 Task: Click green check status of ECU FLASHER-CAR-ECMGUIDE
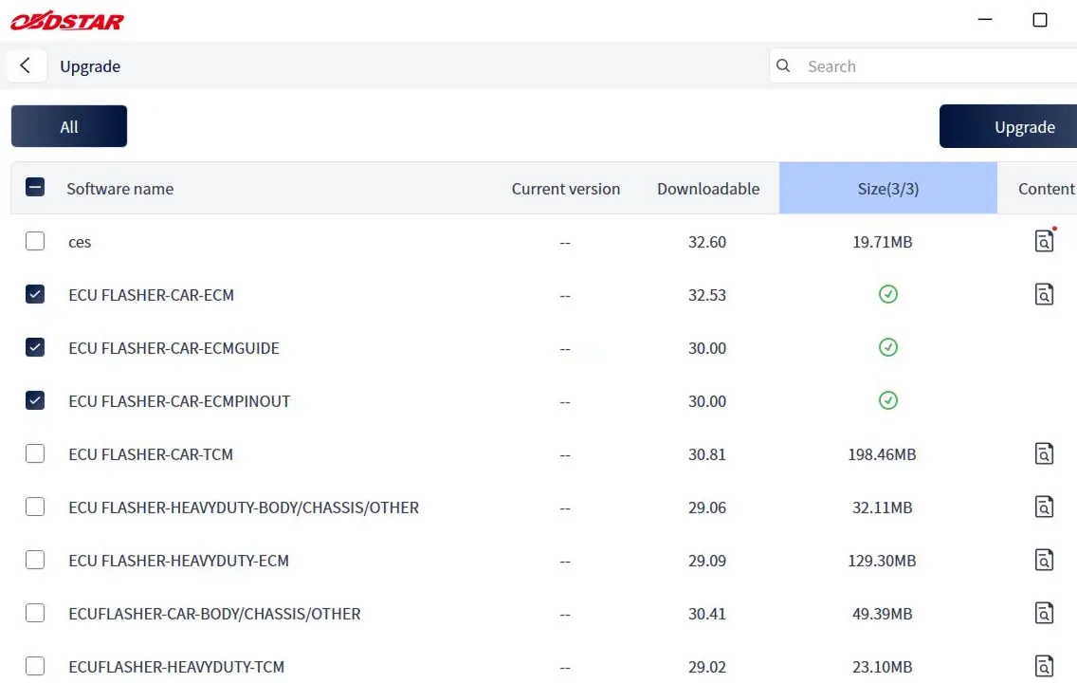point(888,347)
